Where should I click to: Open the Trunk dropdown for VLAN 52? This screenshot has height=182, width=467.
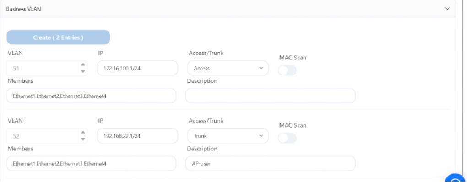[228, 136]
